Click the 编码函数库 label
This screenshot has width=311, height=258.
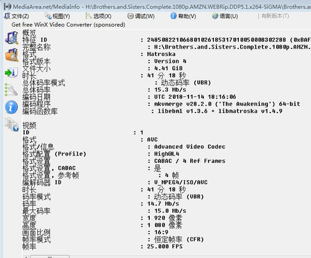[x=40, y=111]
